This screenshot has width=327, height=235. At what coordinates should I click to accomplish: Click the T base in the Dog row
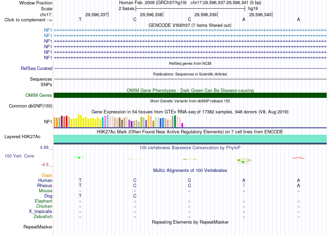point(80,196)
